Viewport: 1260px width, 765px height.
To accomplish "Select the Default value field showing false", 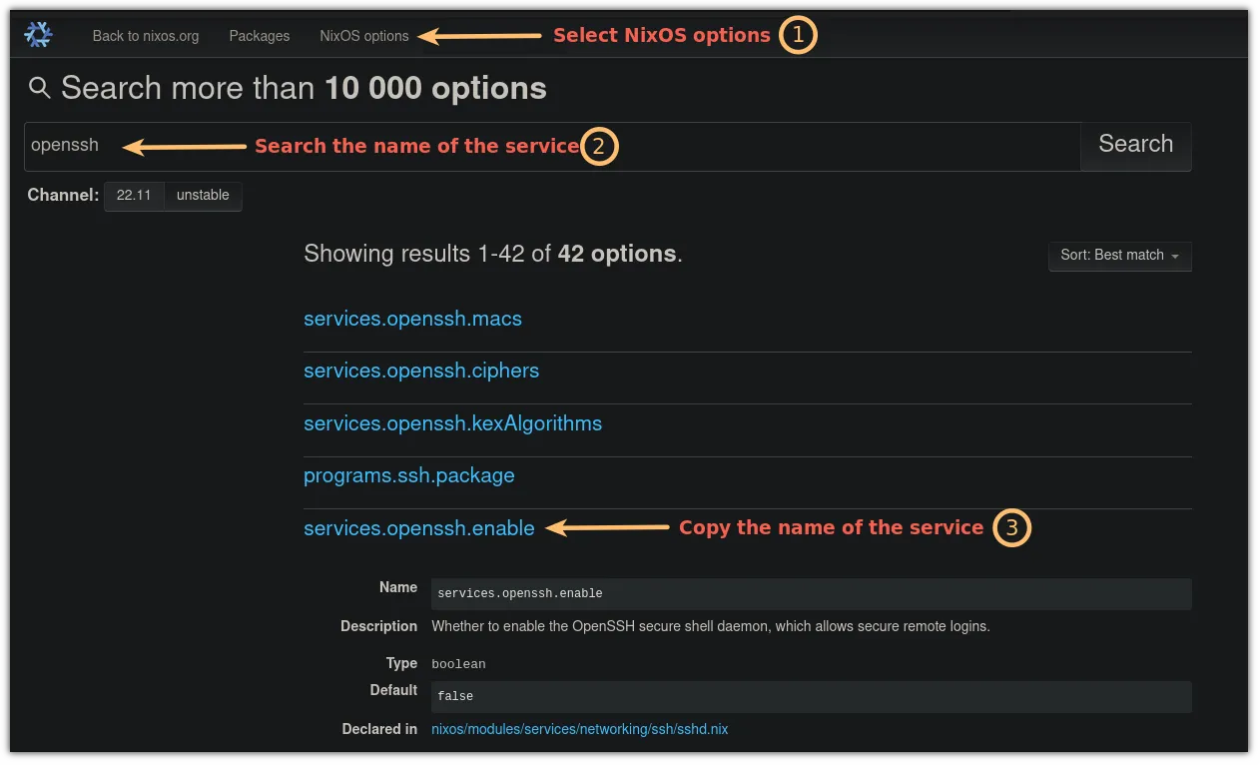I will pyautogui.click(x=810, y=696).
